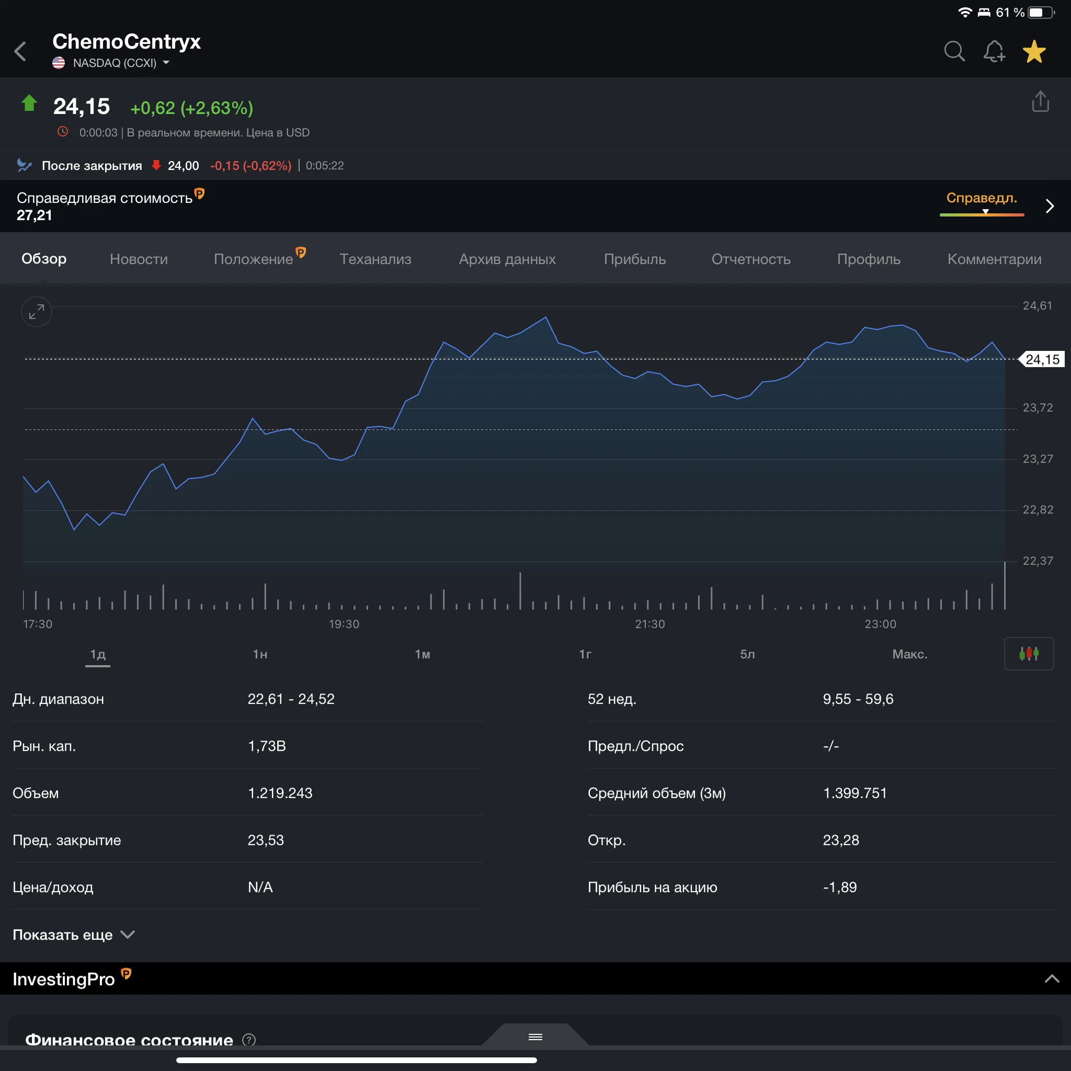
Task: Open the NASDAQ (CCXI) exchange dropdown
Action: point(111,63)
